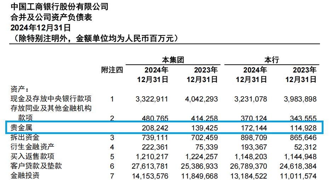Screen dimensions: 332x180
Task: Click note number 7 for 金融投资
Action: click(x=112, y=176)
